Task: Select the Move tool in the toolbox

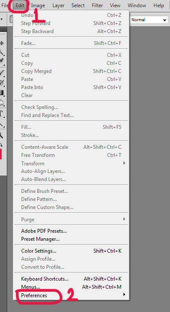Action: [x=2, y=43]
